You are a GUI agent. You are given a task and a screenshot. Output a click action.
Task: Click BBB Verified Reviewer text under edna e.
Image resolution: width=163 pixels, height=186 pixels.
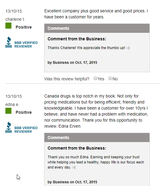pyautogui.click(x=26, y=130)
